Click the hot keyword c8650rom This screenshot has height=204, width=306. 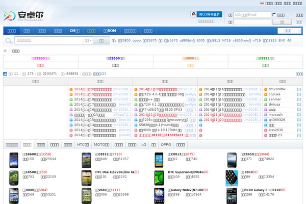tap(242, 41)
